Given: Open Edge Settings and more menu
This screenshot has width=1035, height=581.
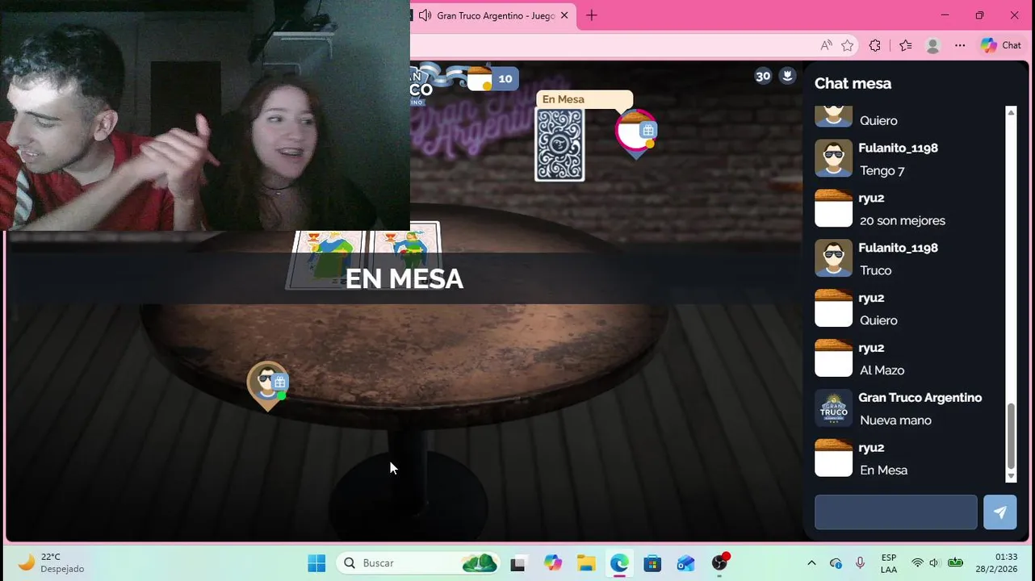Looking at the screenshot, I should (960, 45).
